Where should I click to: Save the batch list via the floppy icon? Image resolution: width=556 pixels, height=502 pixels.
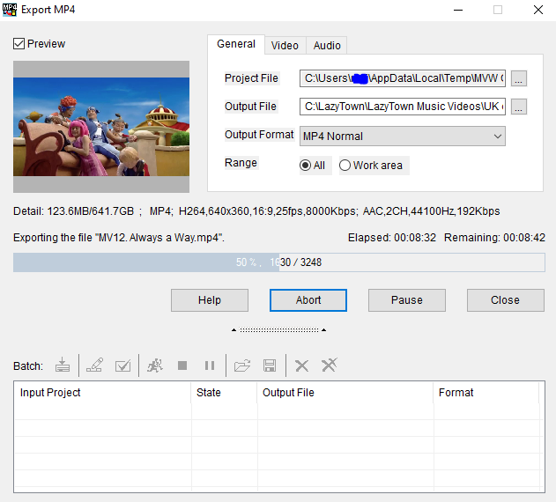[270, 365]
